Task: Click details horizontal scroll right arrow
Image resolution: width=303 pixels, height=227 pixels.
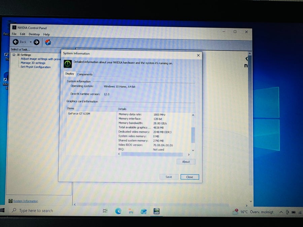Action: (189, 154)
